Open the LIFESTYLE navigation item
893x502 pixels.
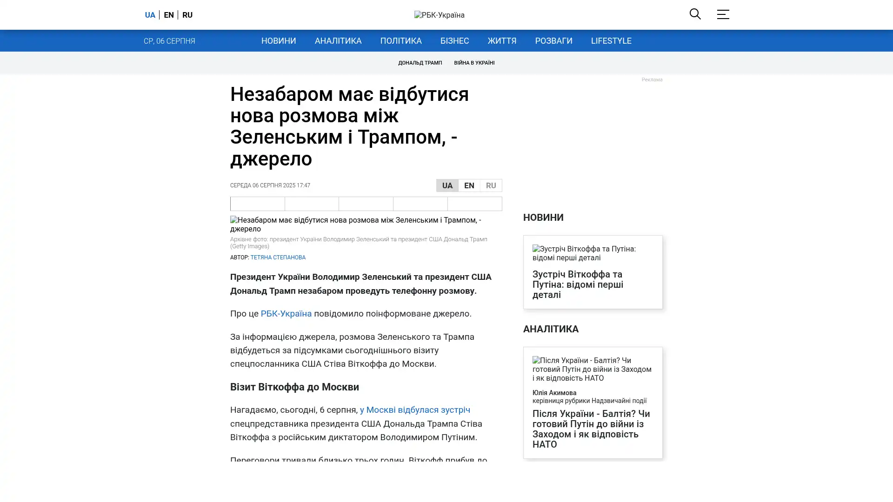coord(611,41)
